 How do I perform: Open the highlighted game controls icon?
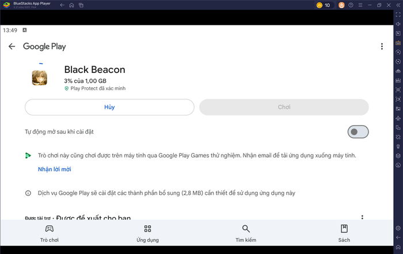pos(398,43)
